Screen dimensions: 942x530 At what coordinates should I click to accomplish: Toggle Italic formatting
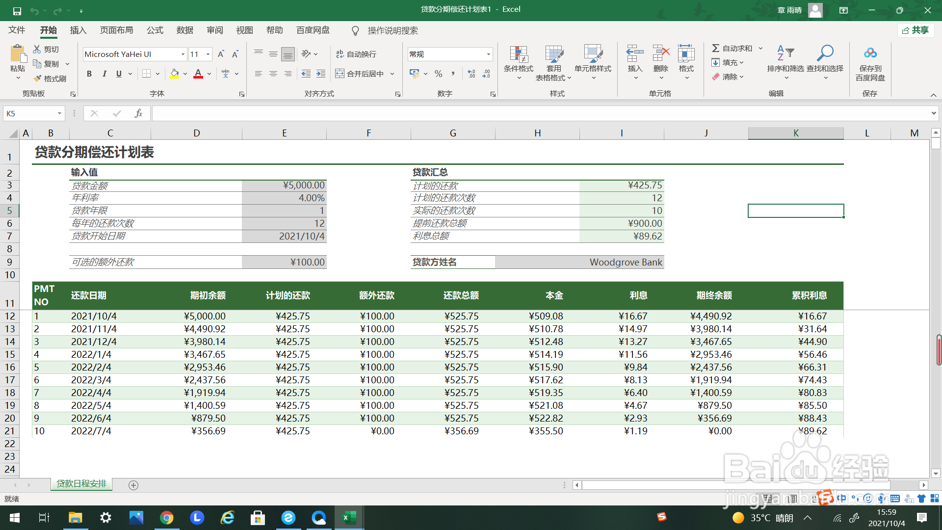click(104, 74)
